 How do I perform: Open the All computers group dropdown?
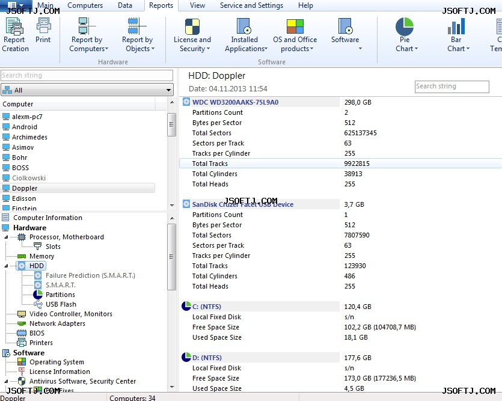pyautogui.click(x=87, y=90)
